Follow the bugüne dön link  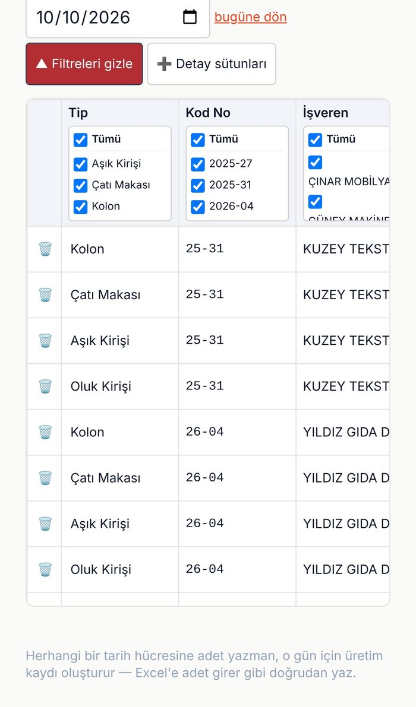click(250, 17)
